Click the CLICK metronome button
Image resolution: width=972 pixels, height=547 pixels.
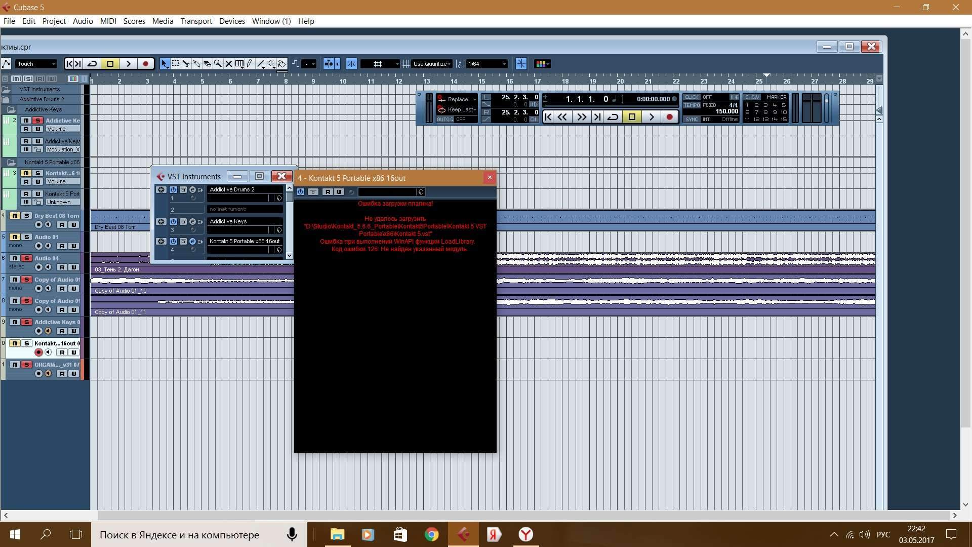[692, 97]
